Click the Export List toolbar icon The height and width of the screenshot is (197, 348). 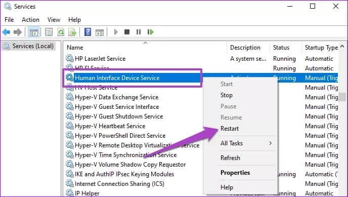[x=72, y=32]
